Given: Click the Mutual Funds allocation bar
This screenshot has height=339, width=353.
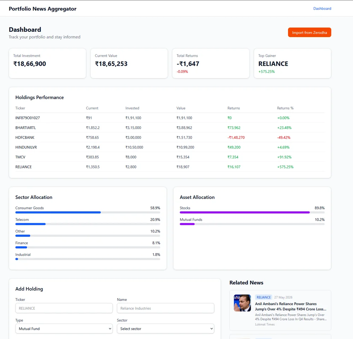Looking at the screenshot, I should pos(252,224).
